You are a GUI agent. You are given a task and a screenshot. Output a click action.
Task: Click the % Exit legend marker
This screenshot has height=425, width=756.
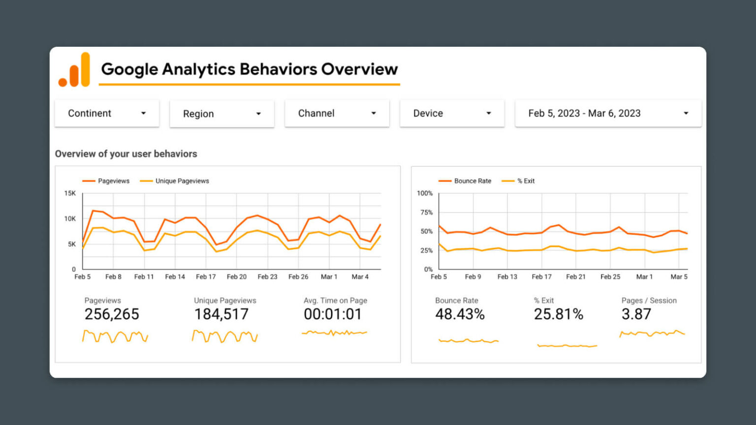pos(507,181)
